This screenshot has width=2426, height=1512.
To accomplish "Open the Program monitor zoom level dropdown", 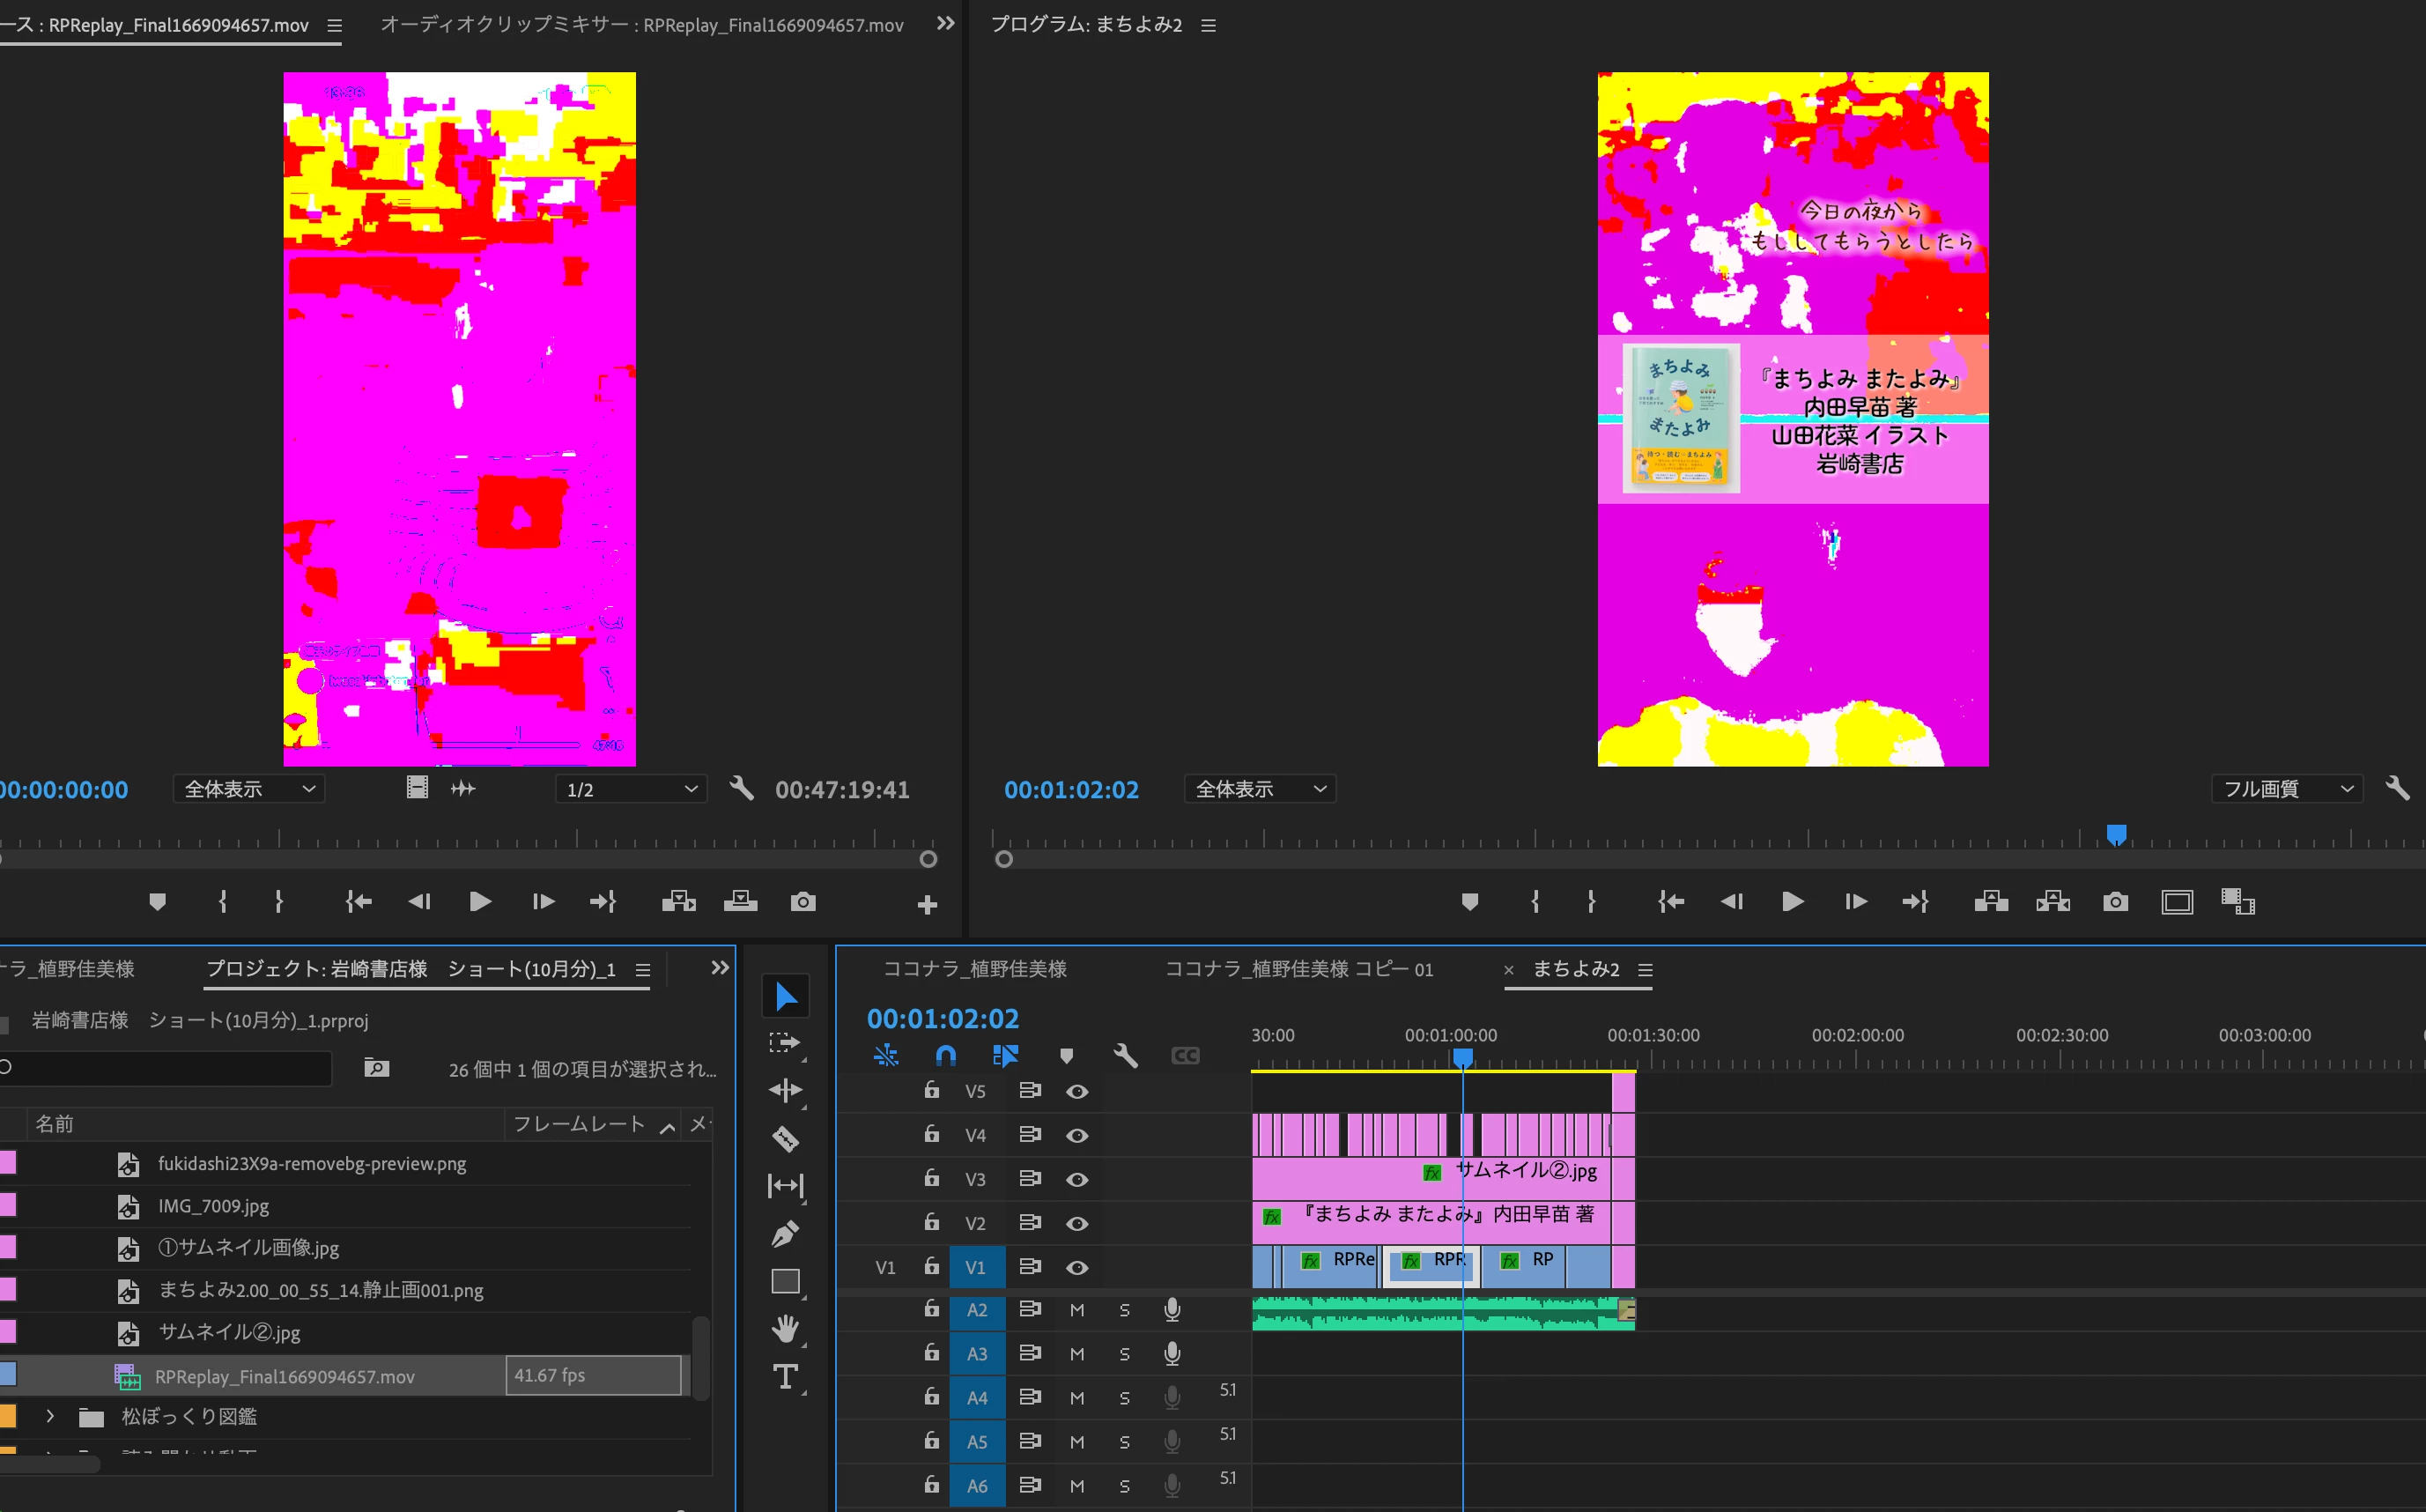I will pos(1260,789).
